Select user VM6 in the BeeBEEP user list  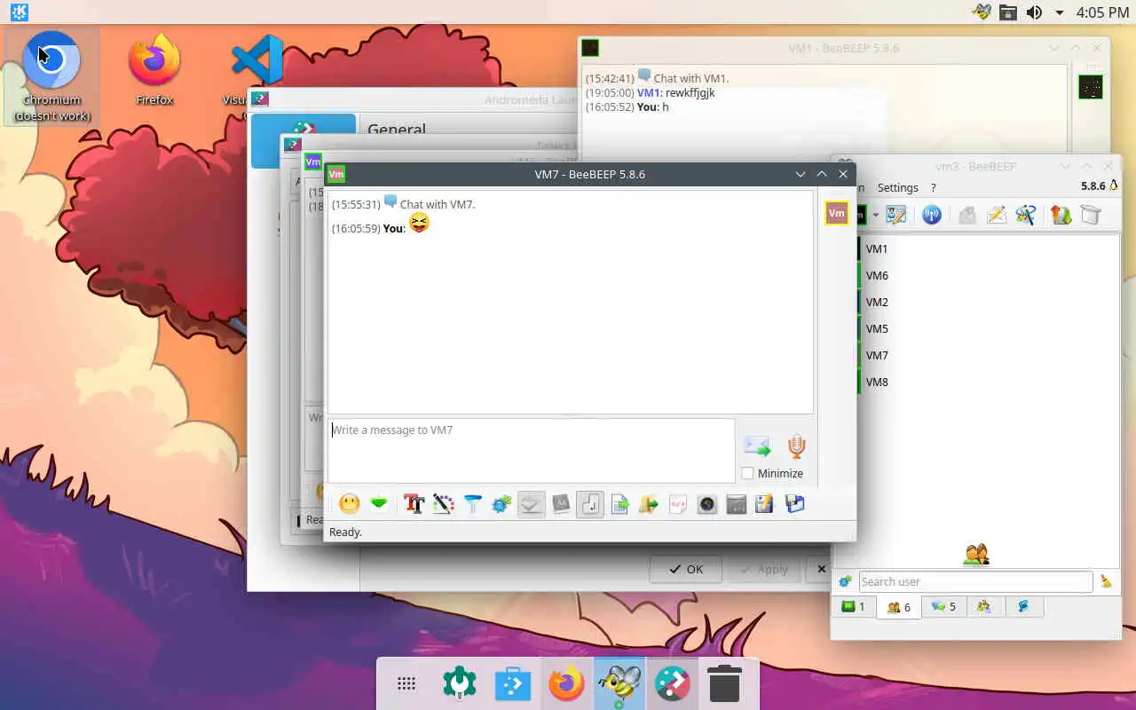tap(988, 275)
